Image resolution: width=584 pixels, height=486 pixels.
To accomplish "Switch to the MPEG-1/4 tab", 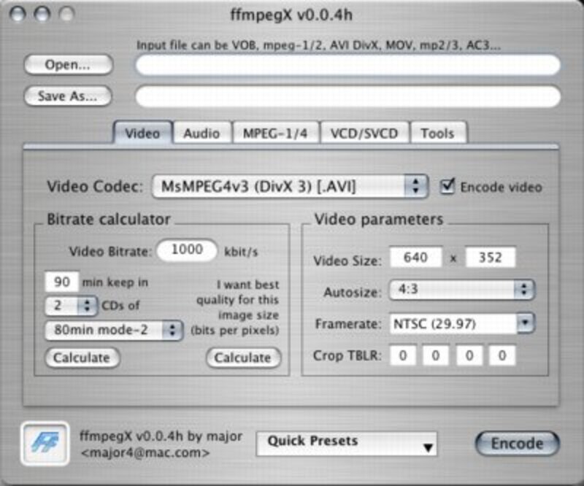I will (275, 133).
